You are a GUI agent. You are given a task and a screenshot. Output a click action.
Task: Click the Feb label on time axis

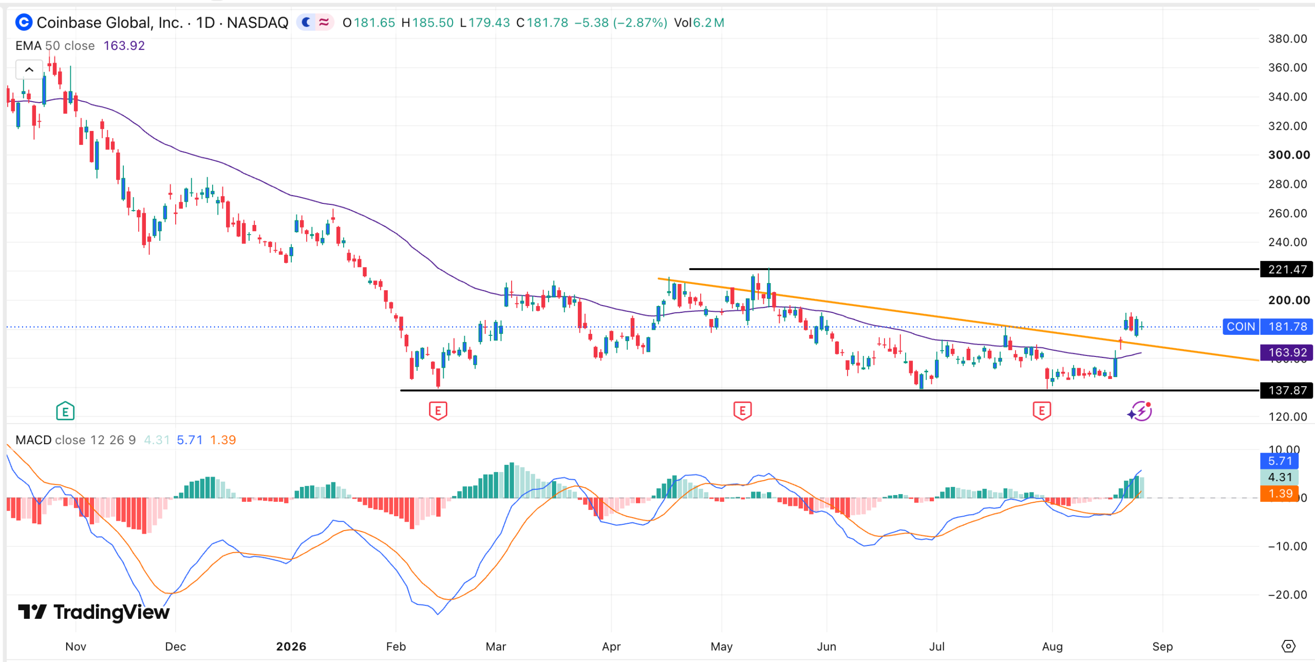point(396,647)
